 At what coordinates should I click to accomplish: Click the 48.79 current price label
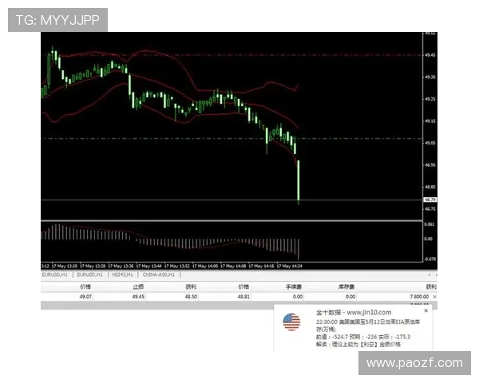click(x=430, y=199)
